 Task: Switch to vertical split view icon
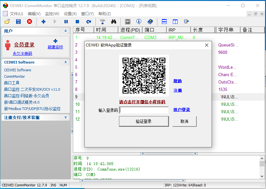(175, 22)
